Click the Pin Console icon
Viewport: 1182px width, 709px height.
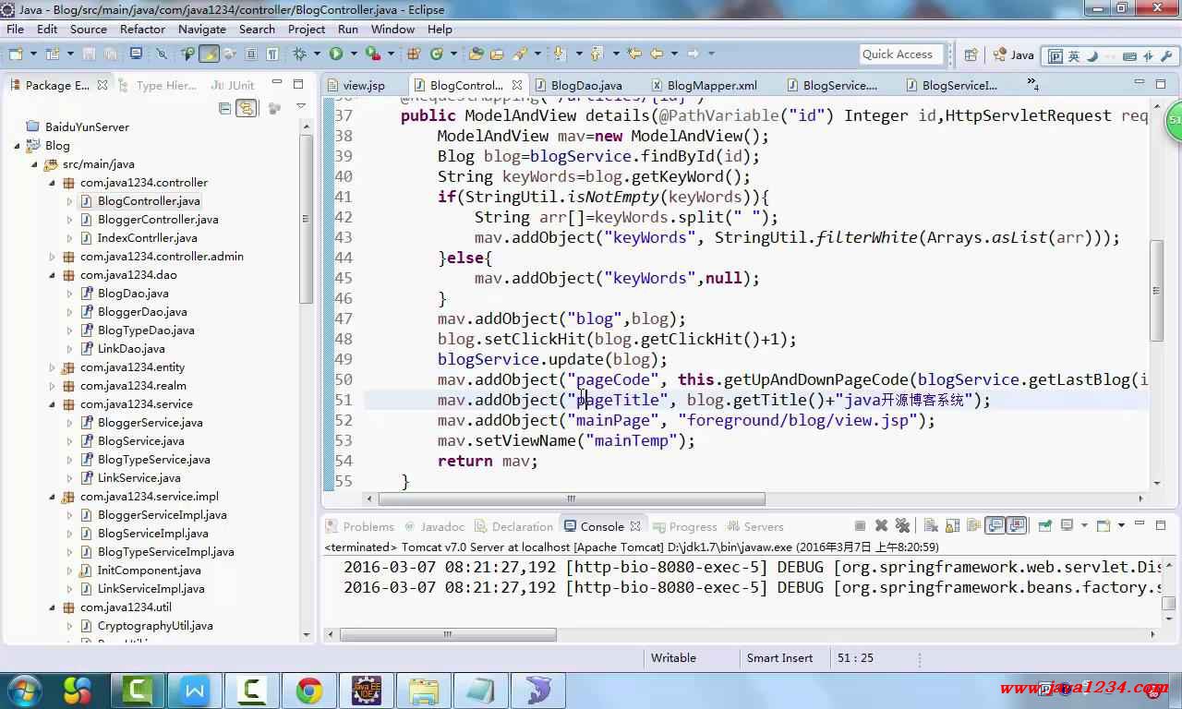click(1044, 526)
